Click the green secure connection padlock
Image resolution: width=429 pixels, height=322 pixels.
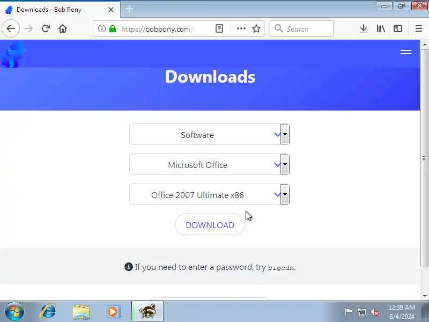click(x=113, y=28)
